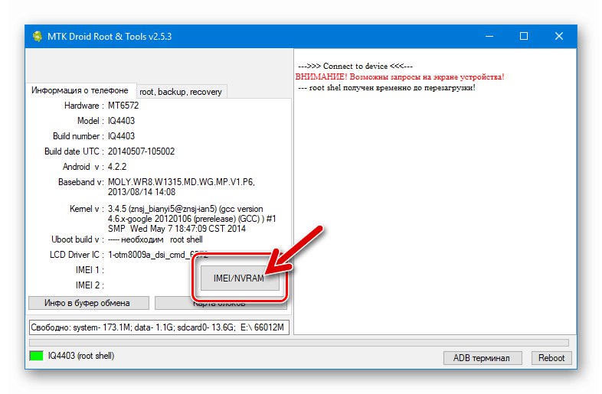Click the Kernel version text
This screenshot has width=602, height=394.
click(x=192, y=219)
